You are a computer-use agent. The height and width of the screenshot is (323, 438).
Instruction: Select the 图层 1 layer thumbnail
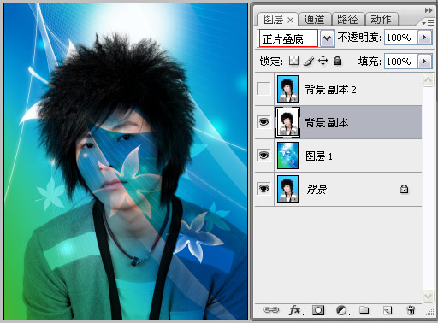point(287,156)
